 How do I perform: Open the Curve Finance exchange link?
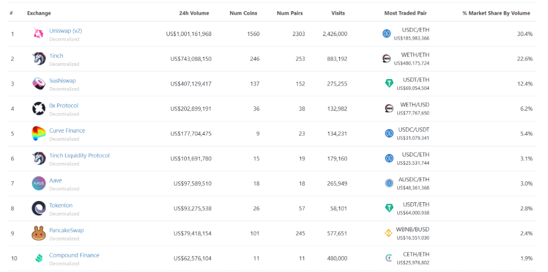coord(67,130)
